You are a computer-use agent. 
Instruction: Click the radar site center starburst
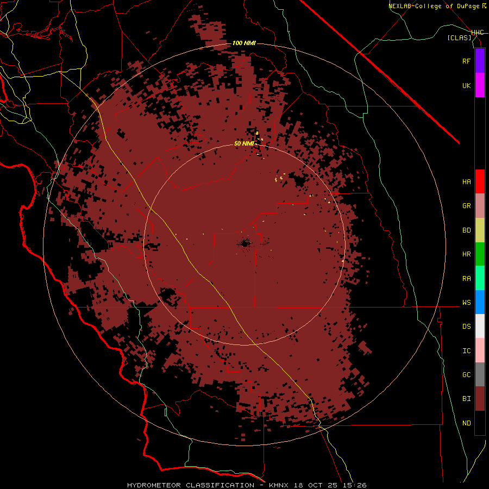pyautogui.click(x=244, y=243)
